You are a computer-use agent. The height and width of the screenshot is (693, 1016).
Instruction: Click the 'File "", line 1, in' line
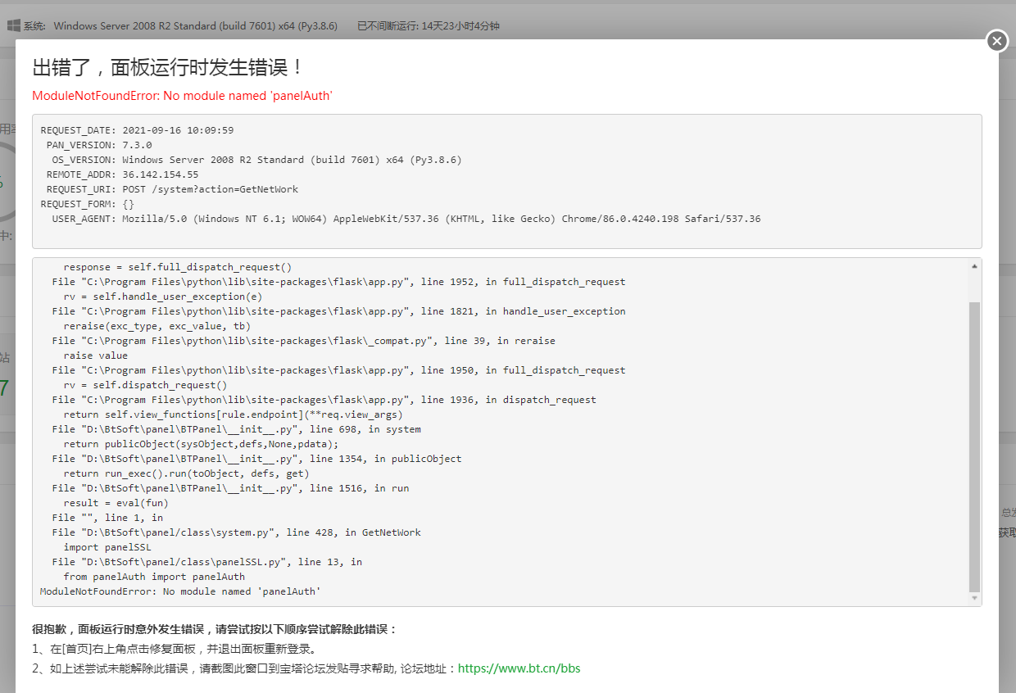click(x=107, y=518)
